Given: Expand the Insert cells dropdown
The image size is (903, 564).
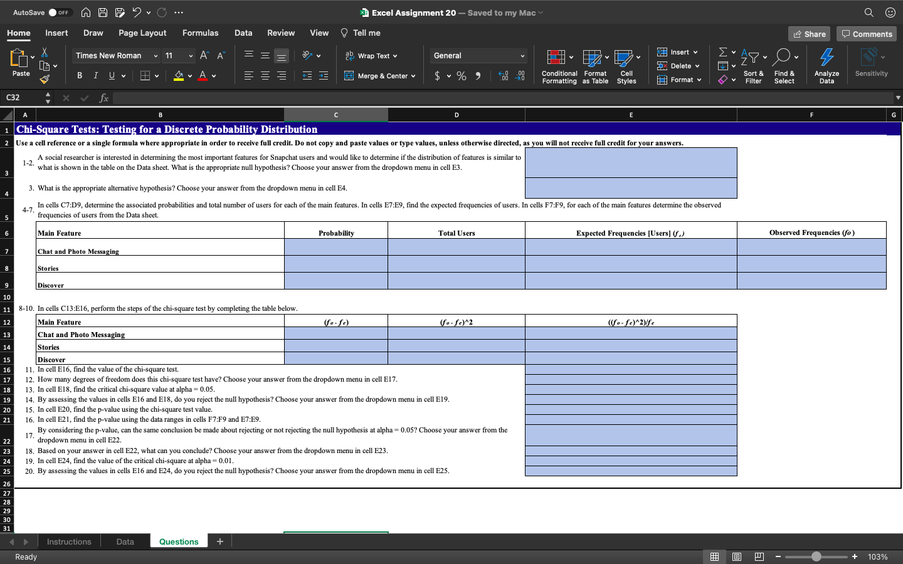Looking at the screenshot, I should pyautogui.click(x=695, y=53).
